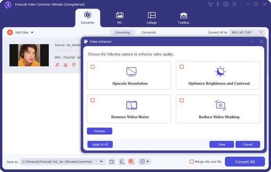
Task: Enable the Reduce Video Shaking checkbox
Action: click(181, 100)
